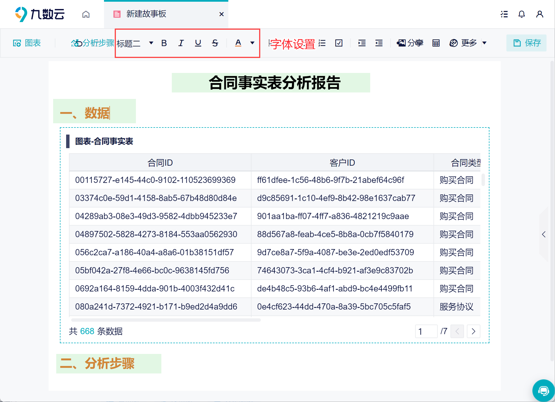The width and height of the screenshot is (555, 402).
Task: Expand the 更多 dropdown arrow
Action: pyautogui.click(x=484, y=43)
